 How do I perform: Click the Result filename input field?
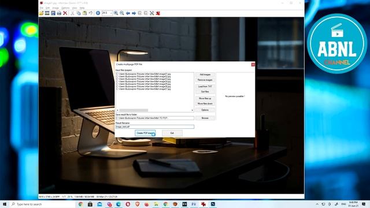pos(155,127)
